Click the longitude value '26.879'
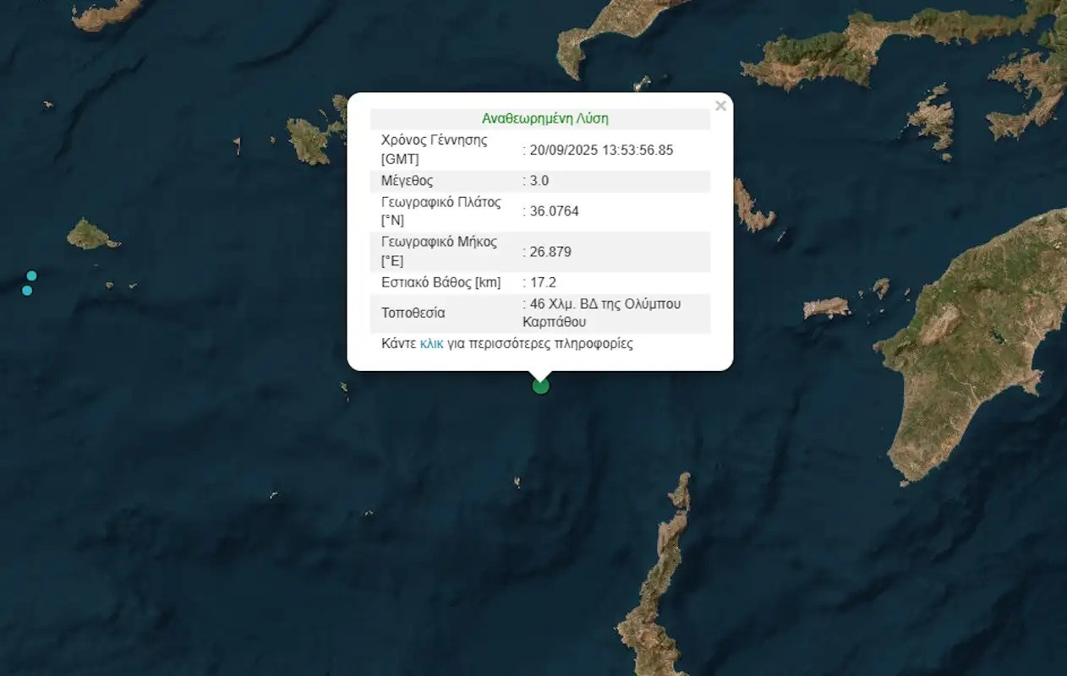The height and width of the screenshot is (676, 1067). point(549,251)
